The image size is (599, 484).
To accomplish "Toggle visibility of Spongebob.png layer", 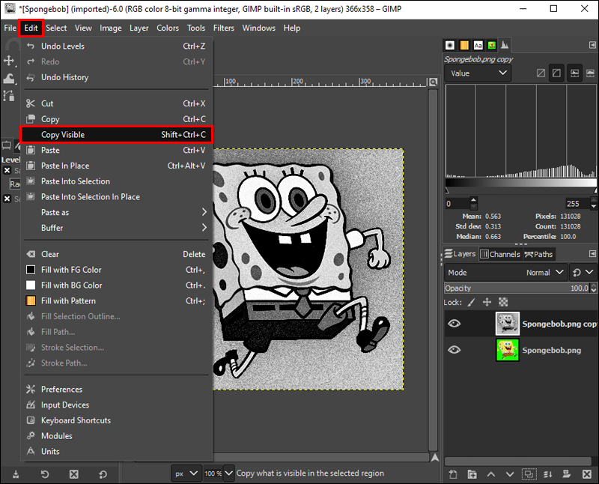I will pyautogui.click(x=454, y=350).
